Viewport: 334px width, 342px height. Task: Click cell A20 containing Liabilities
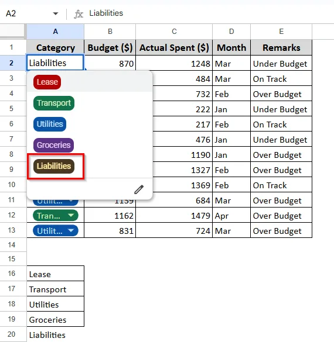tap(56, 334)
